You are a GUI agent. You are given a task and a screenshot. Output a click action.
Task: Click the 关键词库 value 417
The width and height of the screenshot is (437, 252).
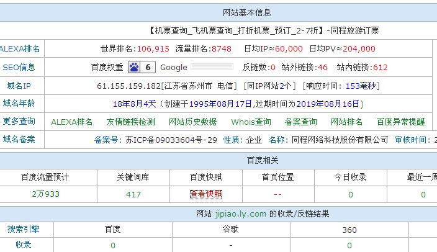tap(133, 194)
